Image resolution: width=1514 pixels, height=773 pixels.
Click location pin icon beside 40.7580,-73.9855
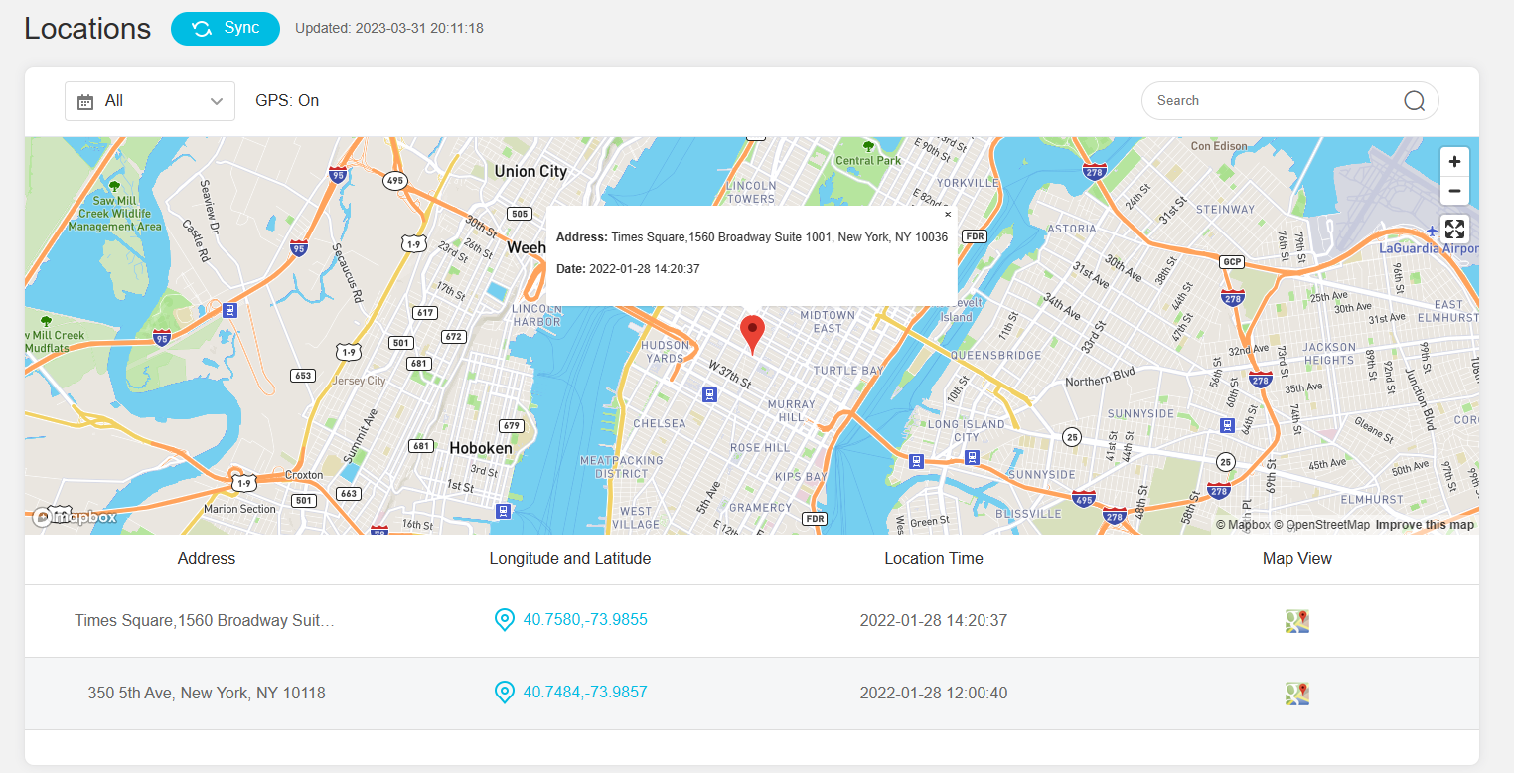505,620
